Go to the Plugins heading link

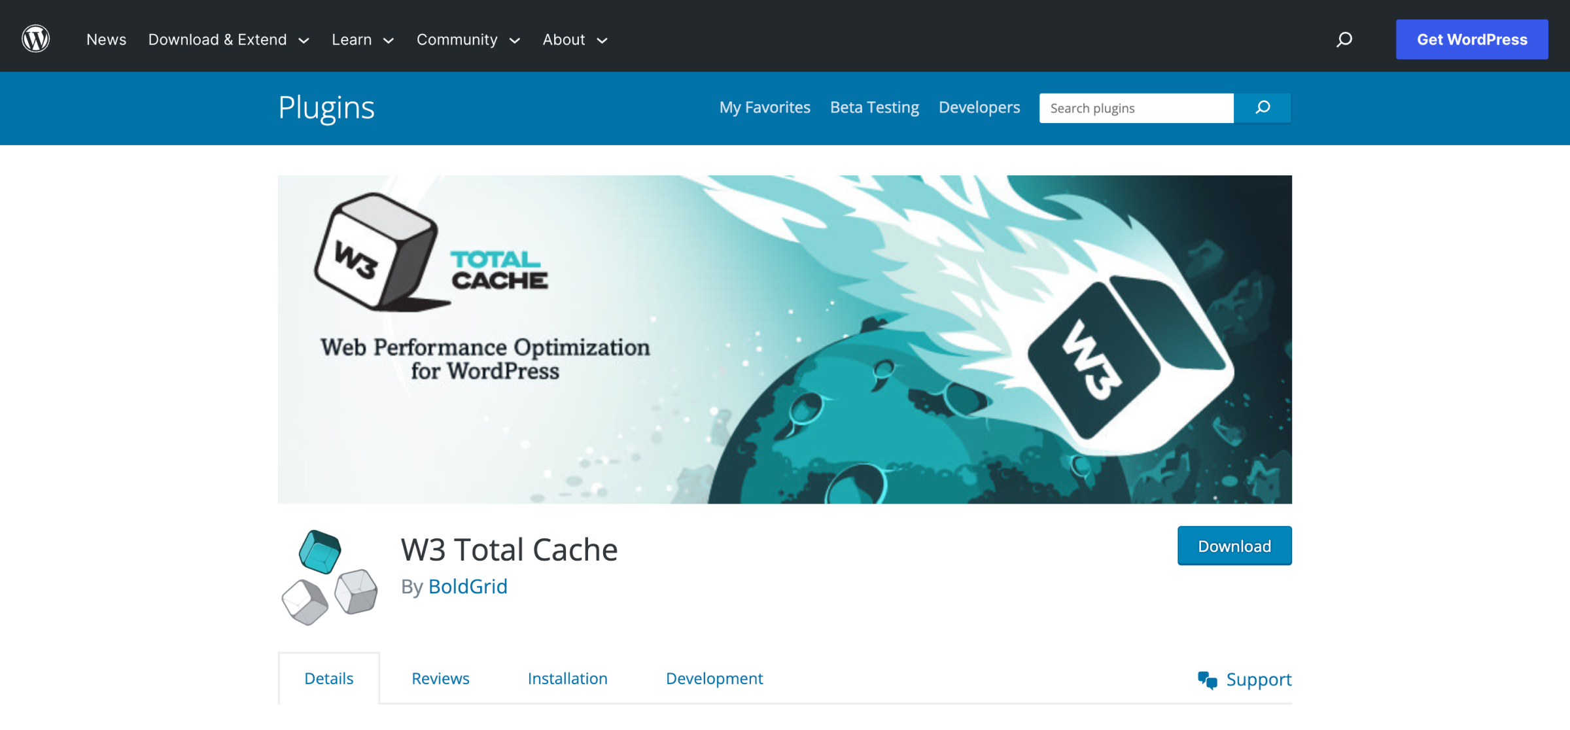tap(326, 108)
